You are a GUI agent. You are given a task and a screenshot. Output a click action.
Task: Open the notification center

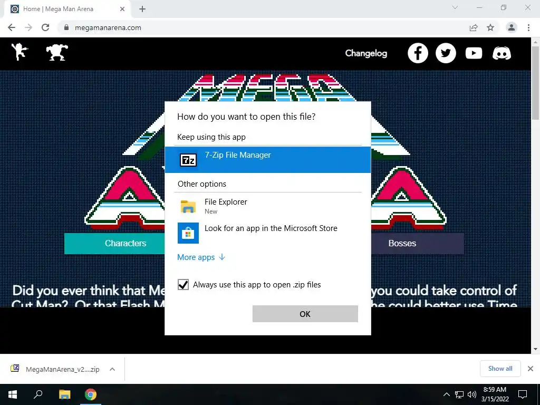pyautogui.click(x=523, y=394)
